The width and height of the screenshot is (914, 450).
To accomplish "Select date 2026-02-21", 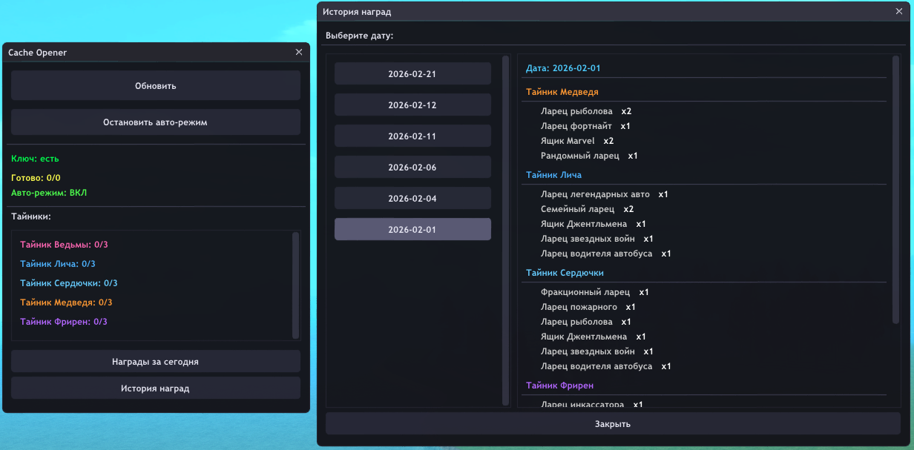I will pyautogui.click(x=412, y=74).
